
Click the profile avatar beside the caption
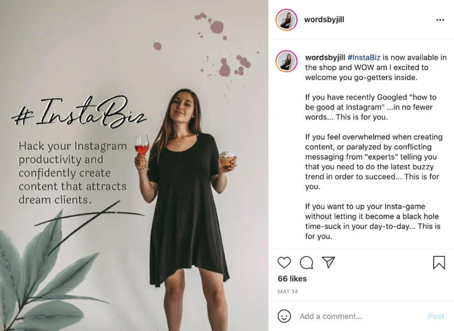(x=287, y=61)
